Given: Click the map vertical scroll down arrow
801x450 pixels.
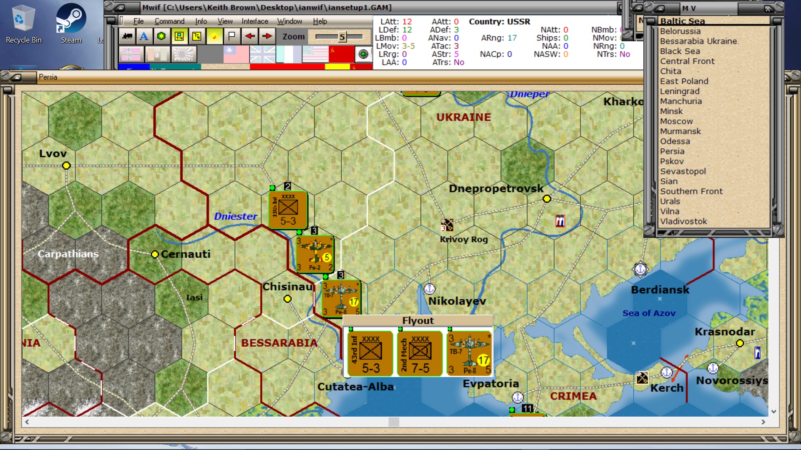Looking at the screenshot, I should (774, 411).
